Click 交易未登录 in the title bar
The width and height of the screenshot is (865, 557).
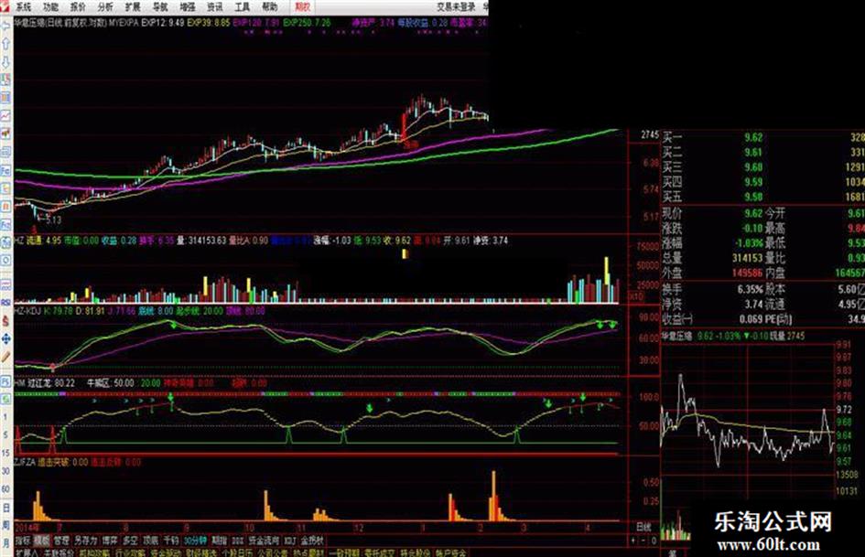456,6
